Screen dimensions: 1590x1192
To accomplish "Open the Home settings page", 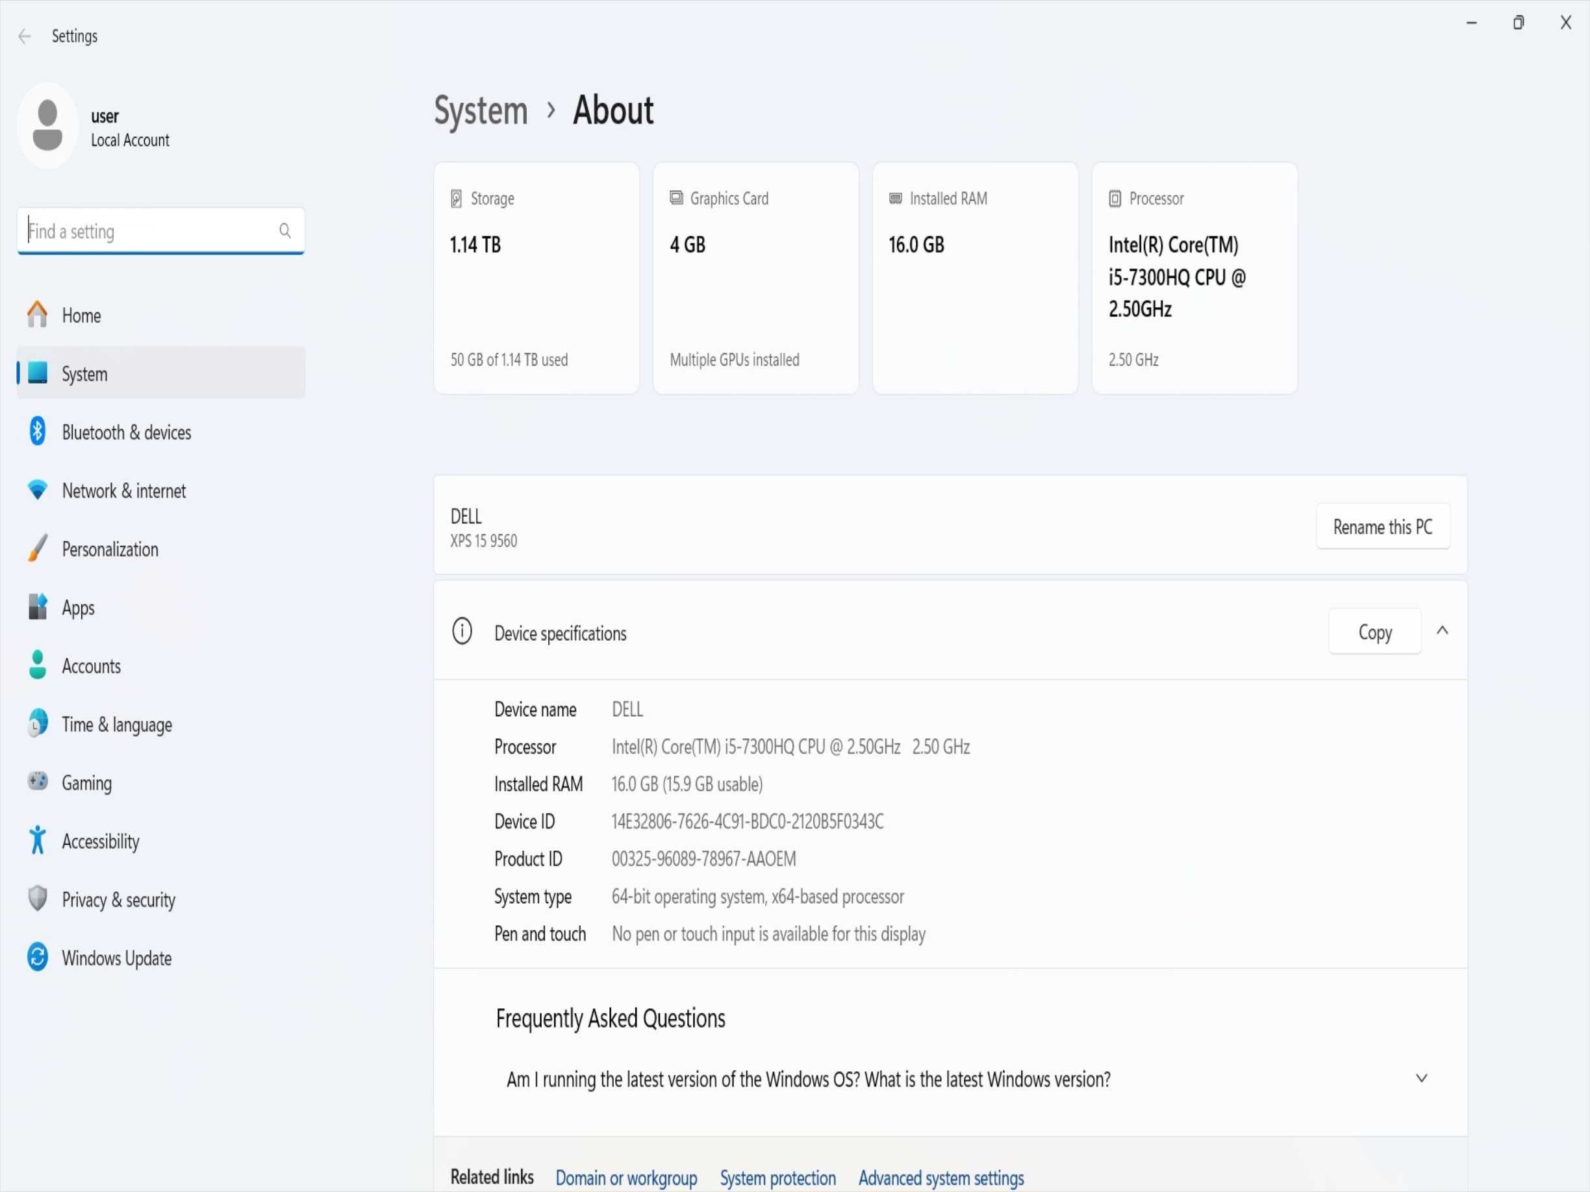I will tap(161, 315).
